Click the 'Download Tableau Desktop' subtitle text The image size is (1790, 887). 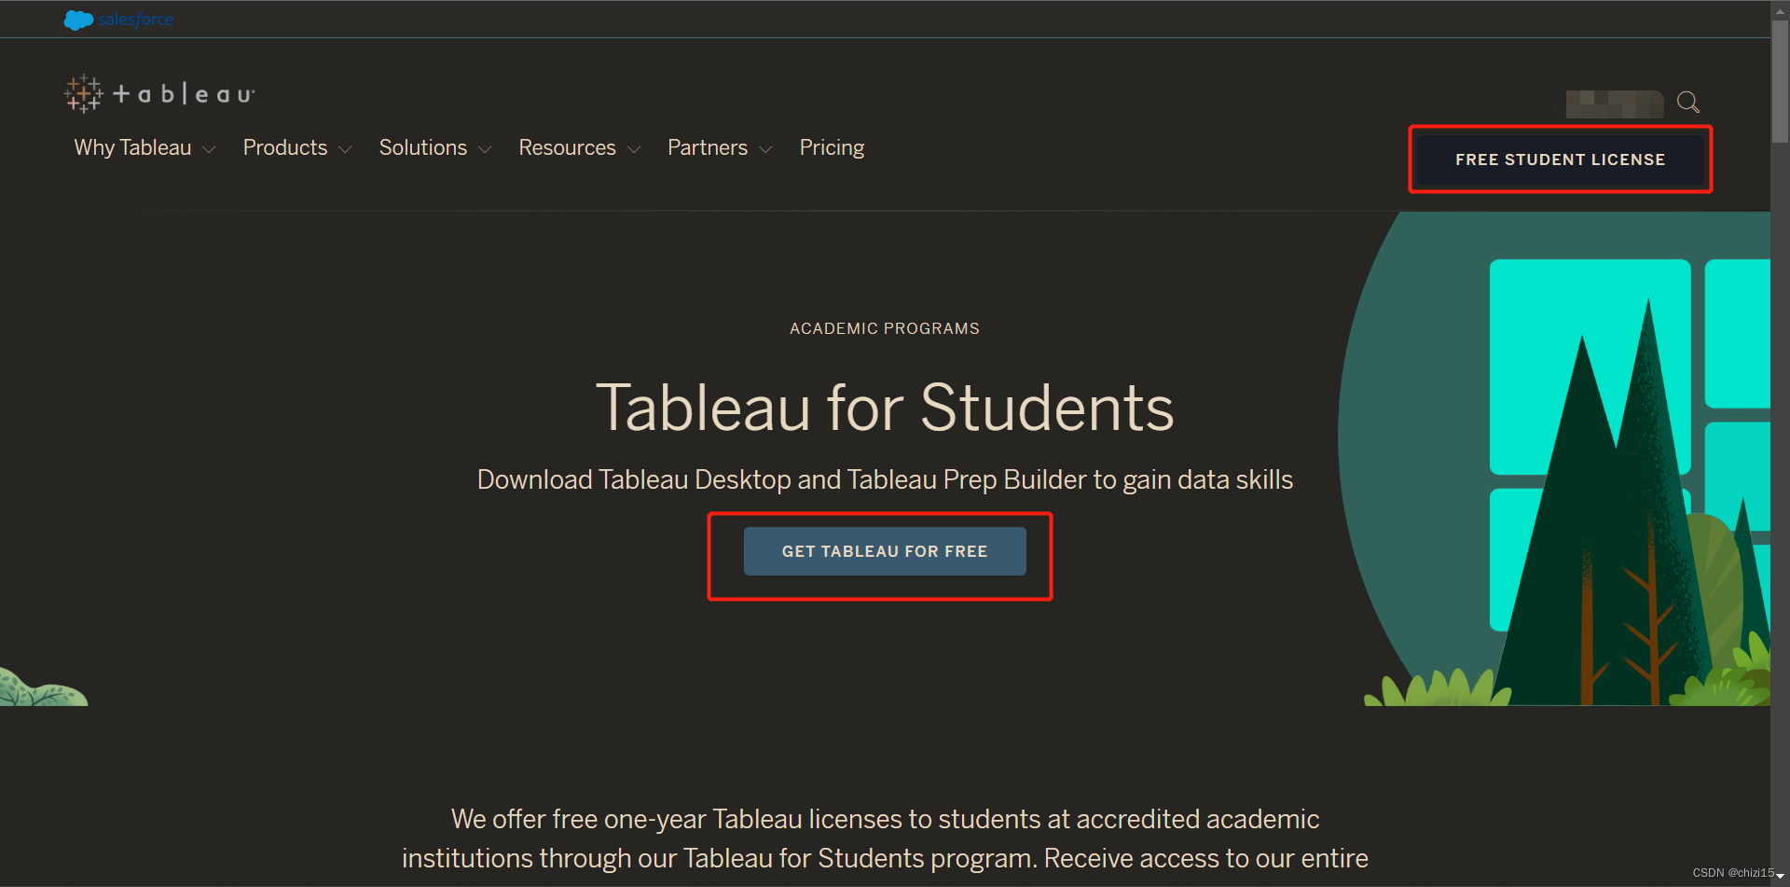[x=885, y=479]
